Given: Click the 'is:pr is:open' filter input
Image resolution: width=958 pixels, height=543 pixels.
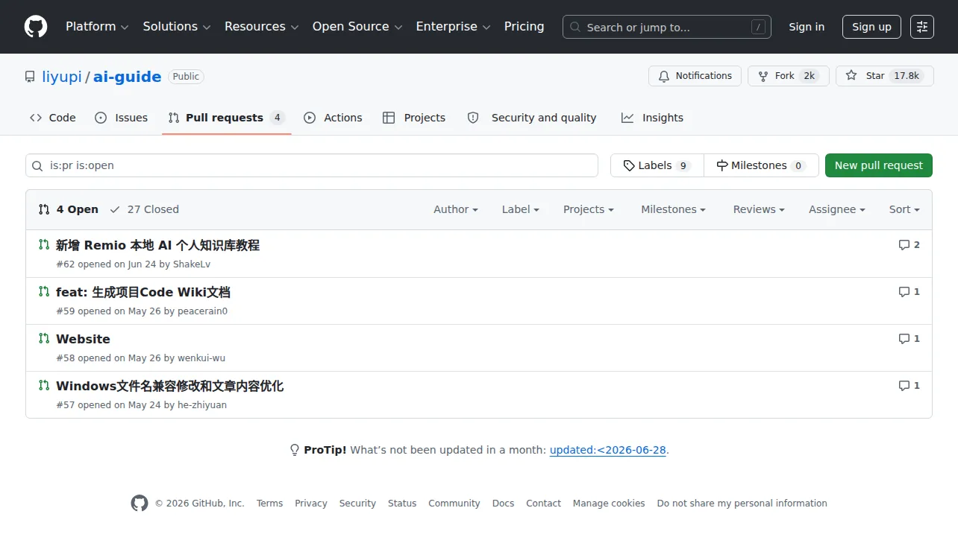Looking at the screenshot, I should click(x=312, y=165).
